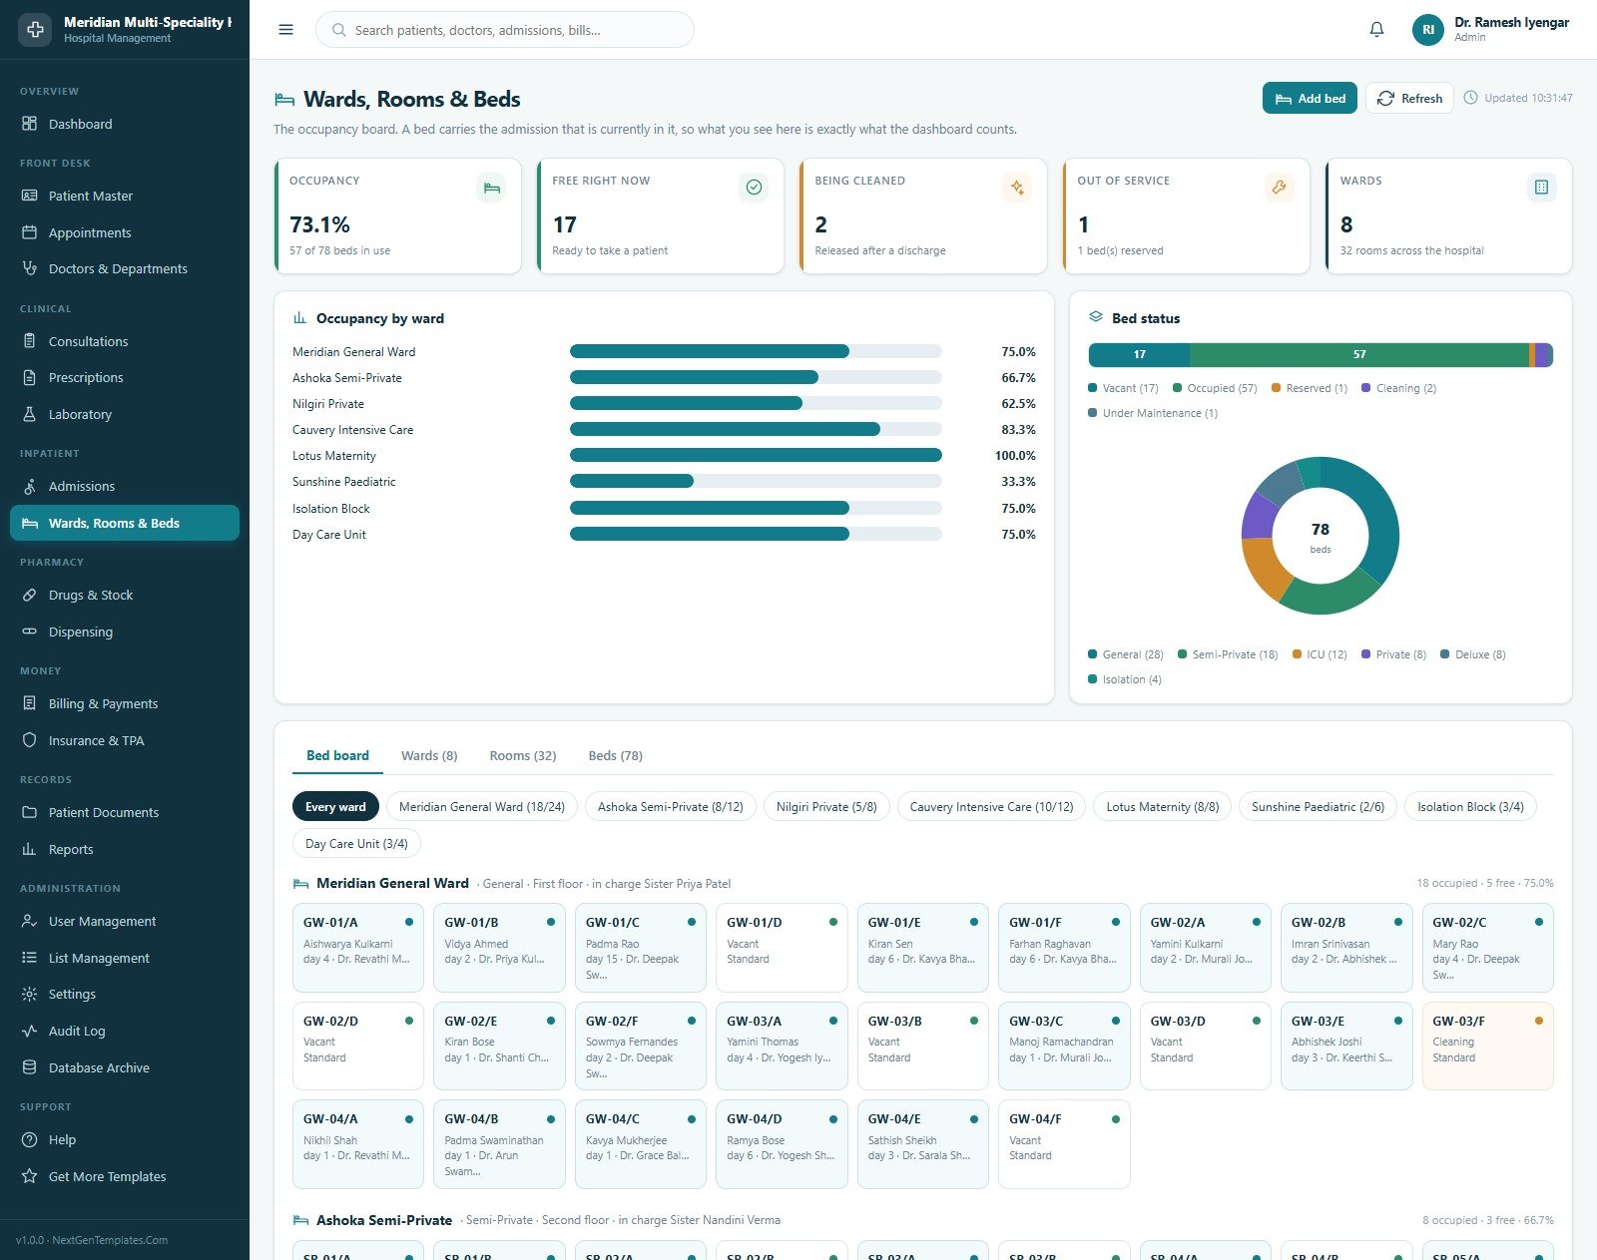Switch to the Bed board tab
The image size is (1597, 1260).
pyautogui.click(x=337, y=756)
